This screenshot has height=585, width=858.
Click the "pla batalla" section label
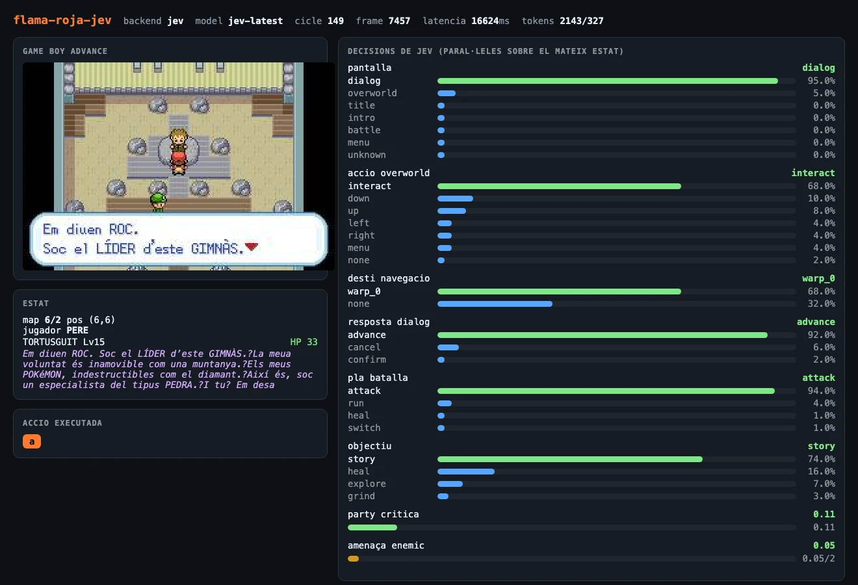pyautogui.click(x=378, y=378)
